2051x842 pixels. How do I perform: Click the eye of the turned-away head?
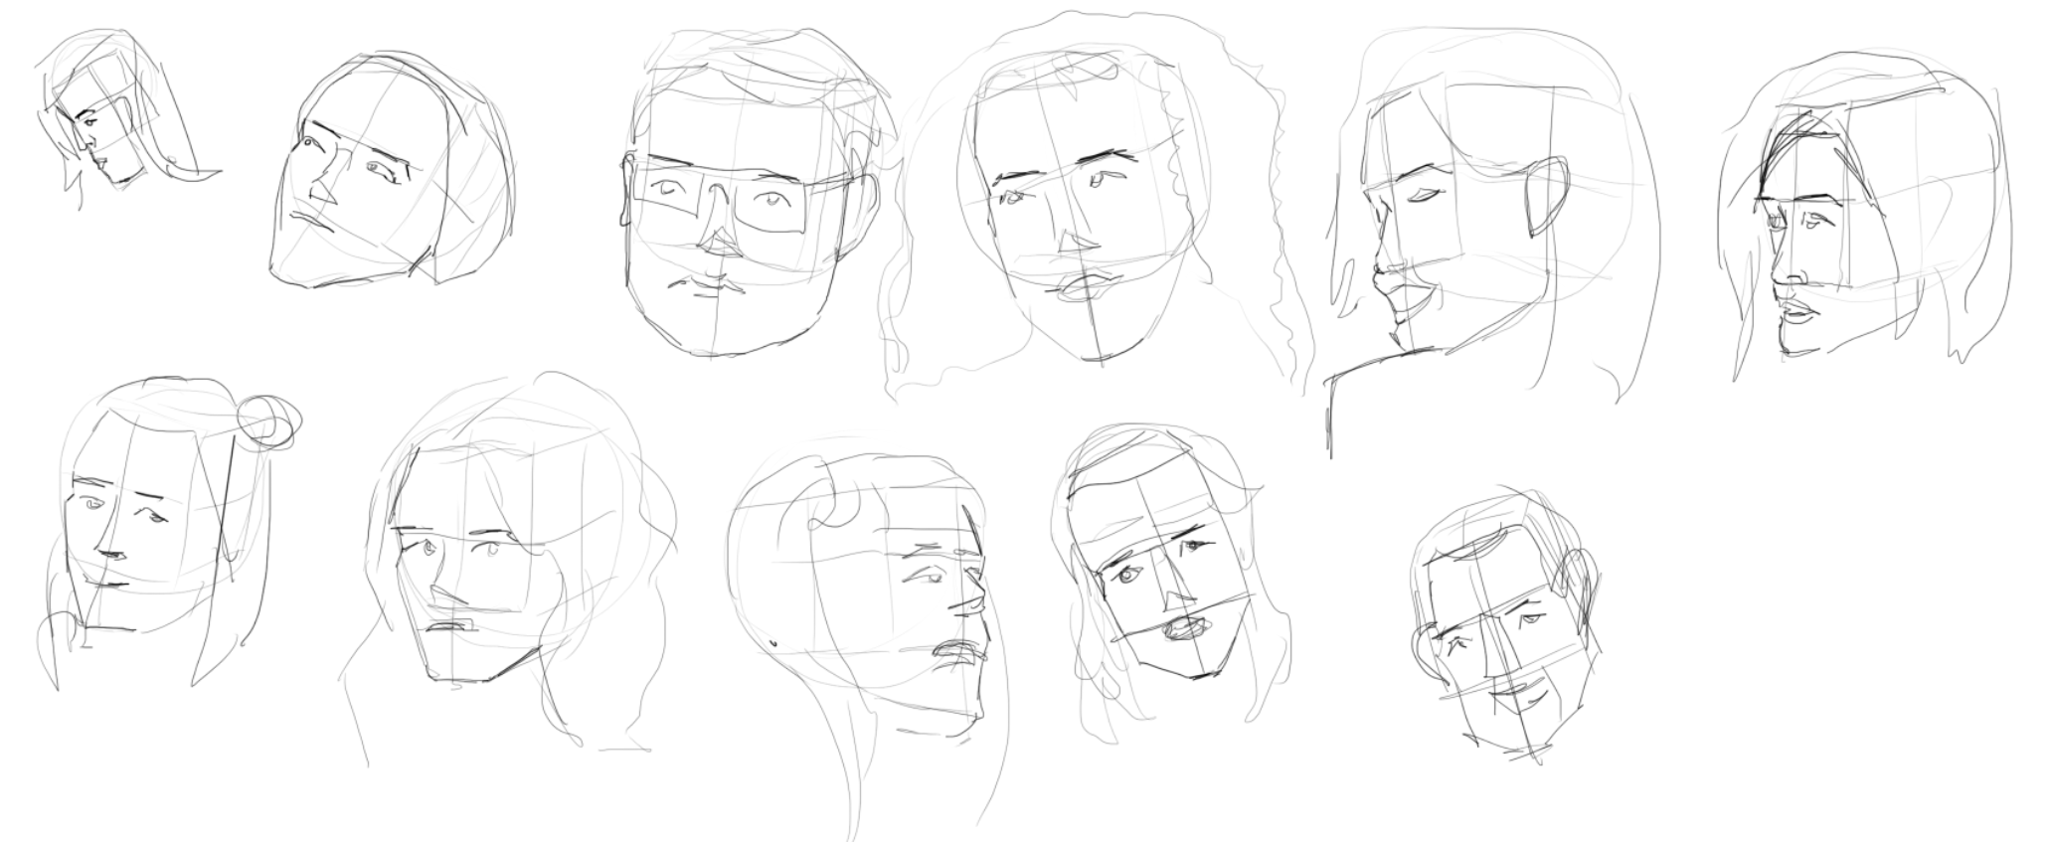927,577
